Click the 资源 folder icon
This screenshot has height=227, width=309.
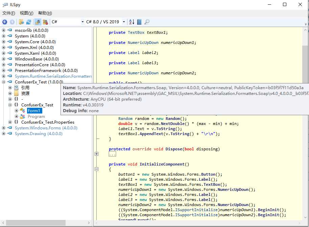16,93
